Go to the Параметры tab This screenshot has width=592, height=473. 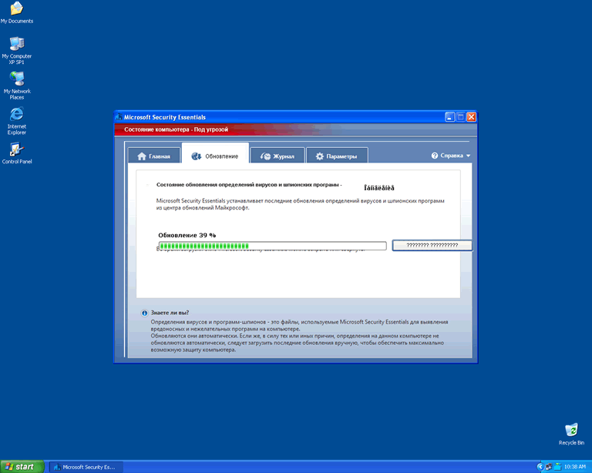pyautogui.click(x=336, y=156)
